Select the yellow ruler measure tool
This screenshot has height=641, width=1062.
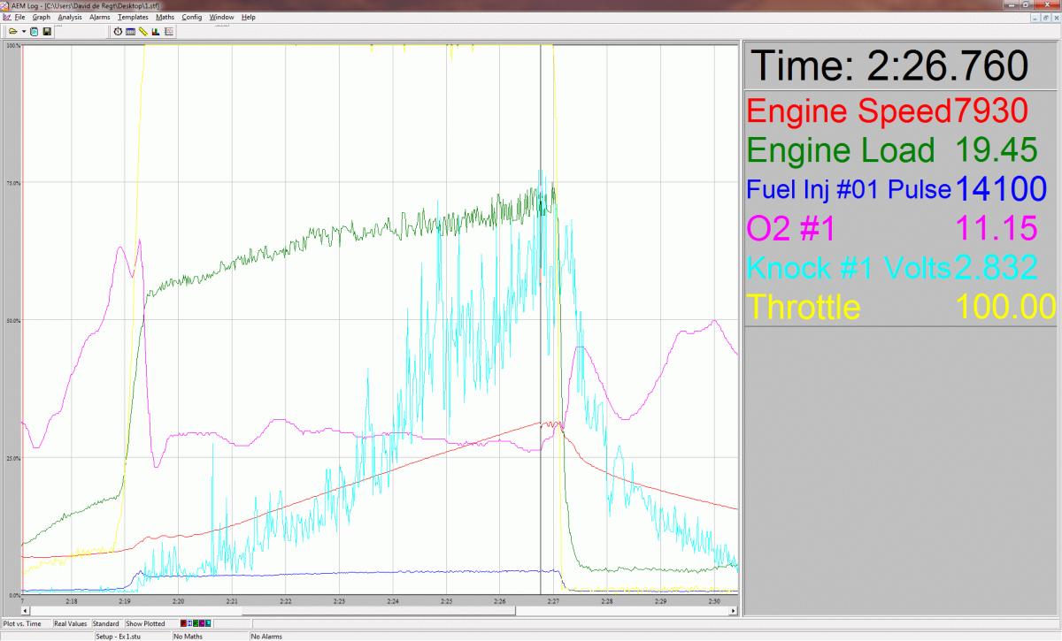142,32
